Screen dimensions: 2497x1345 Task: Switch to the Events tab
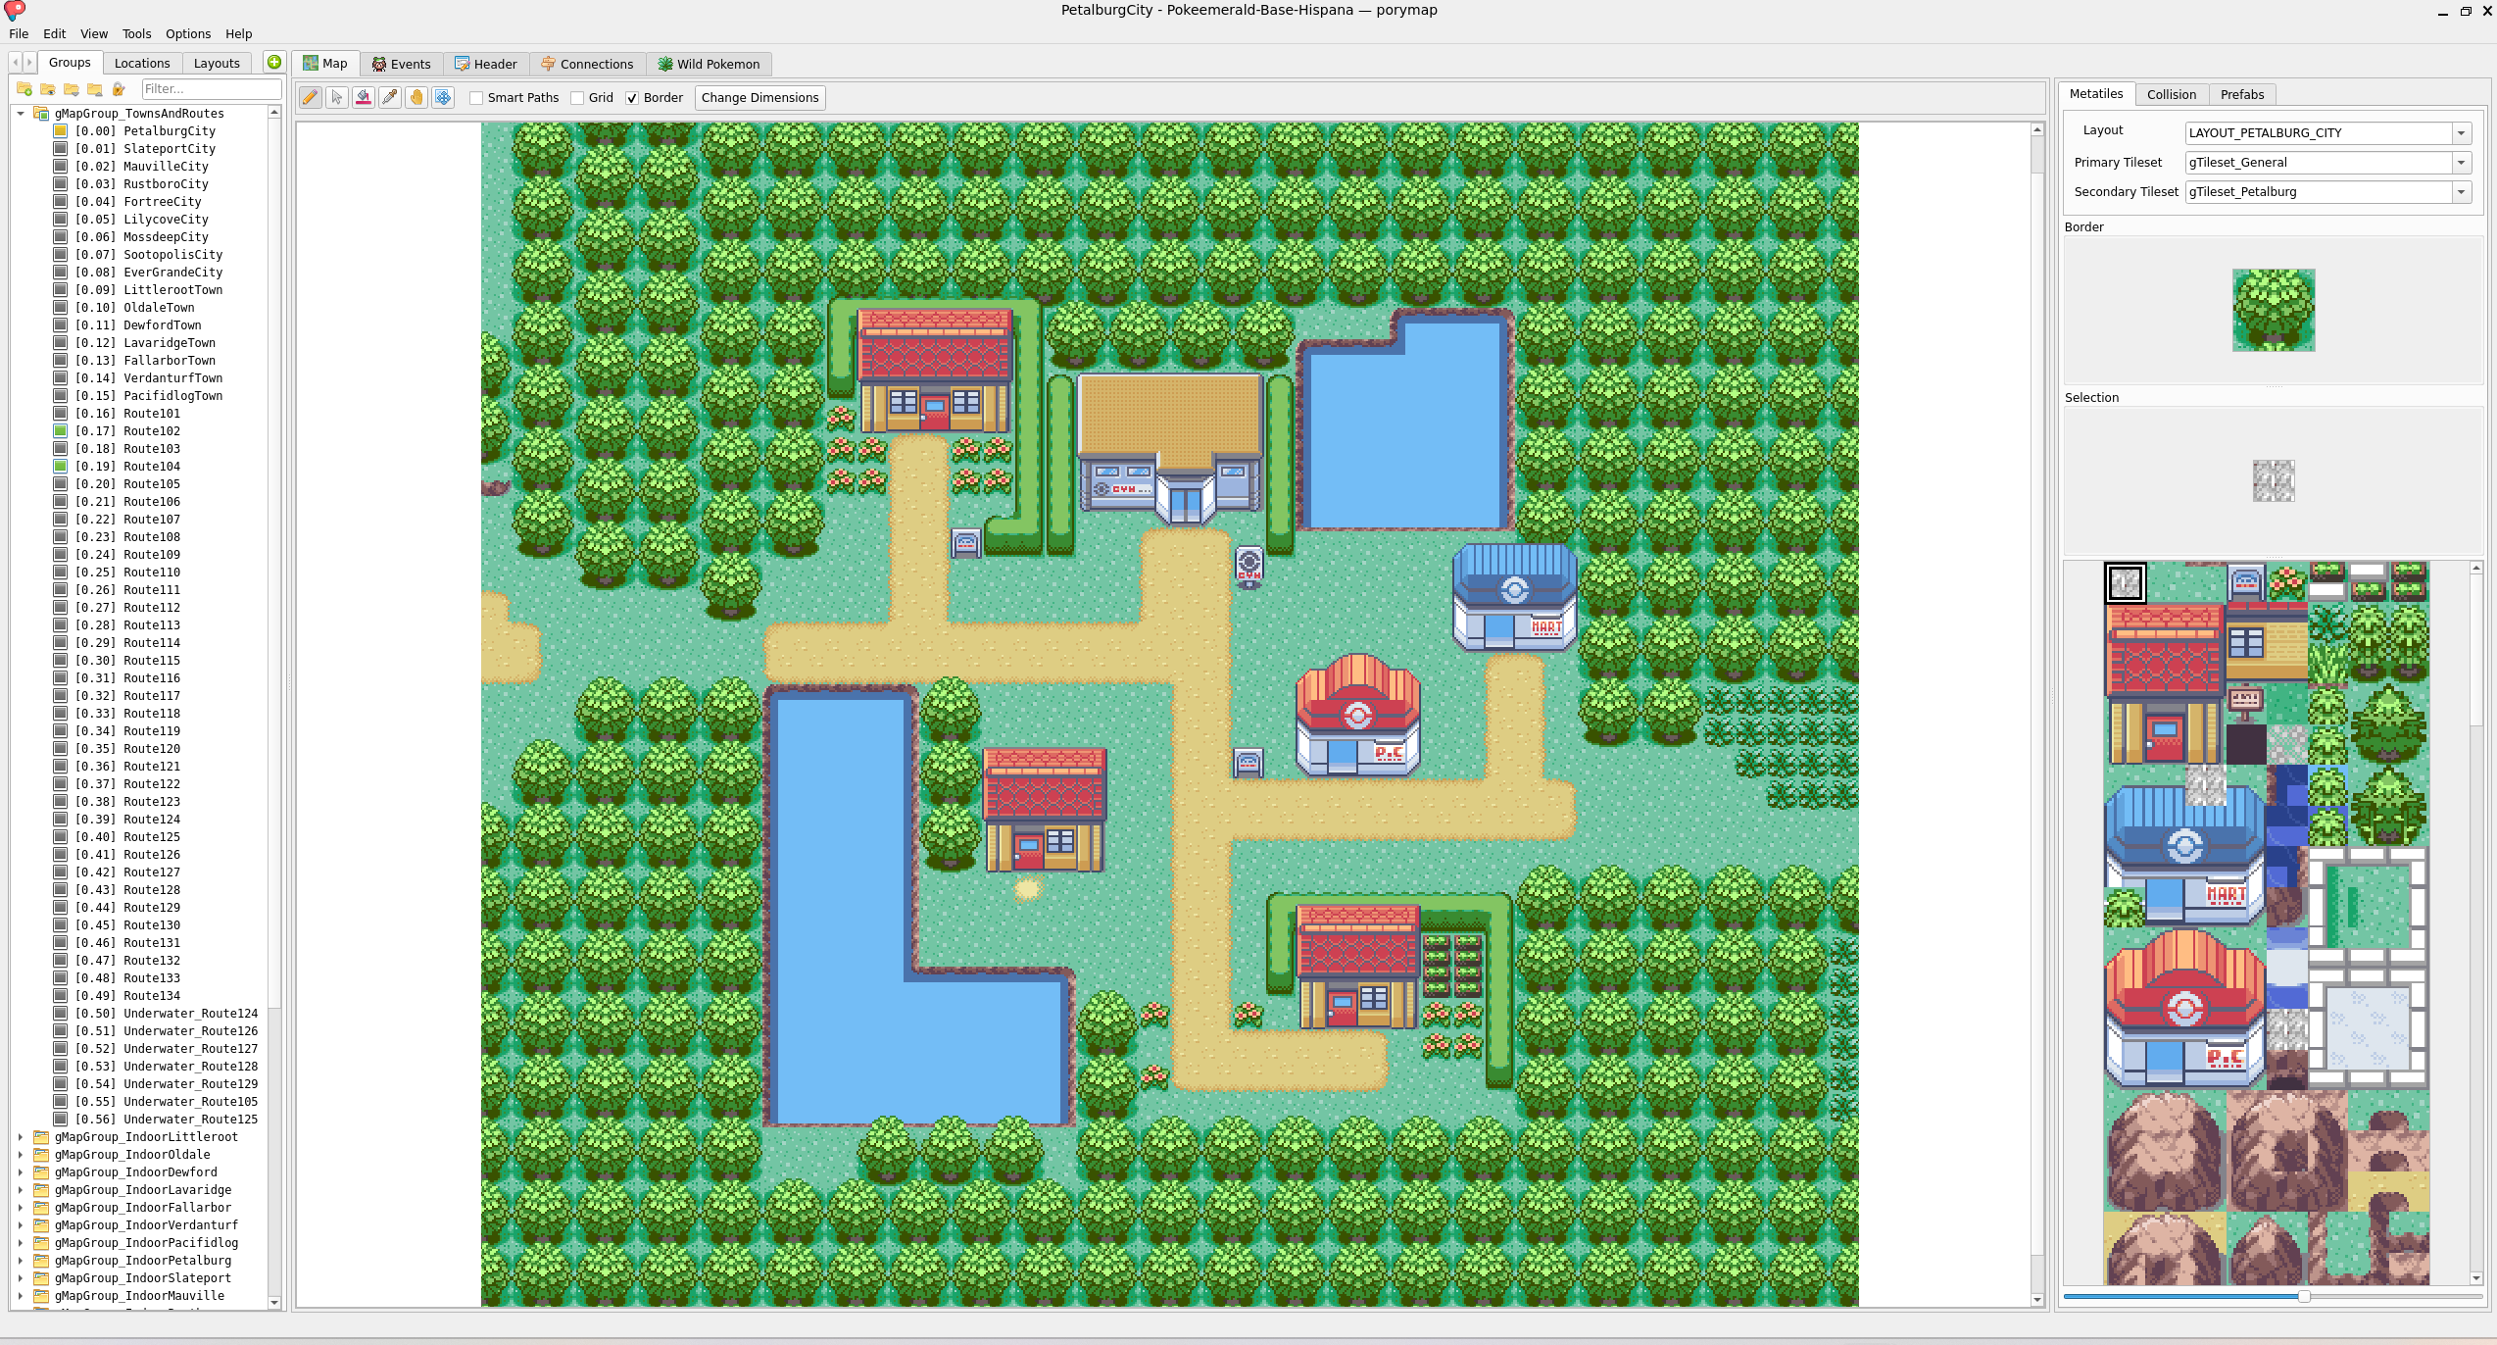pos(401,64)
